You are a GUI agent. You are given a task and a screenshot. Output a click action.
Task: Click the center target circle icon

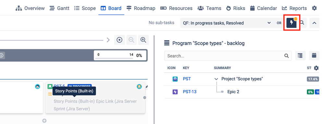[x=120, y=40]
